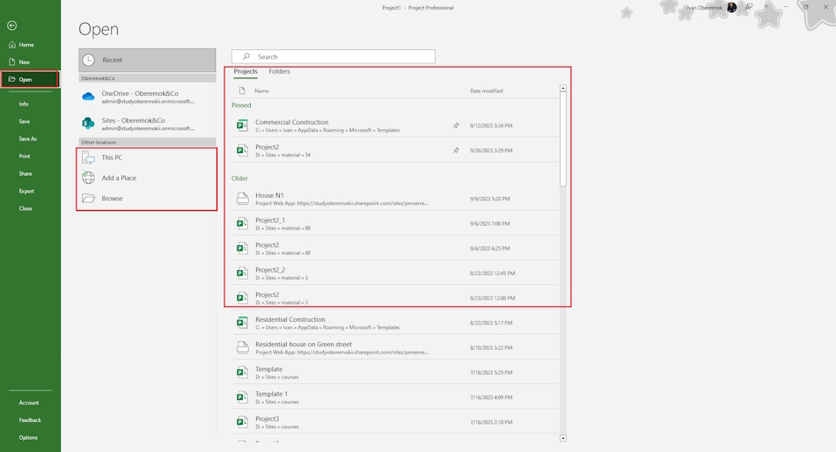Open pinned Project2 in material 54

coord(395,150)
